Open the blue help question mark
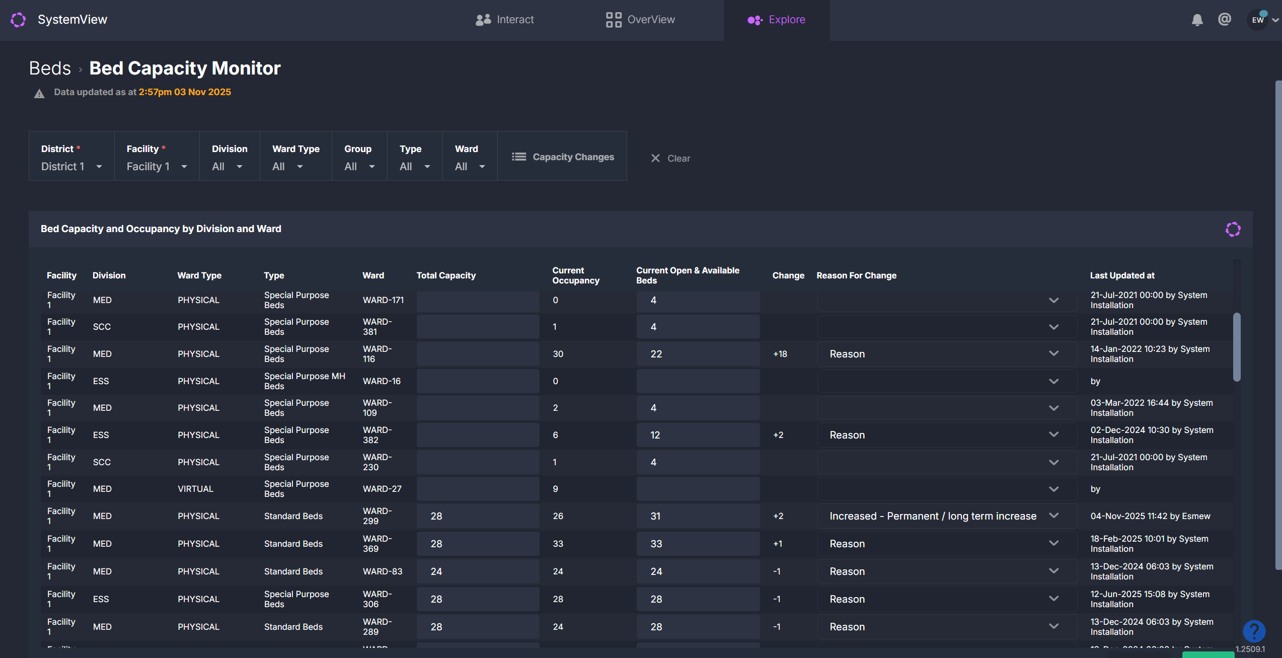The height and width of the screenshot is (658, 1282). coord(1253,631)
